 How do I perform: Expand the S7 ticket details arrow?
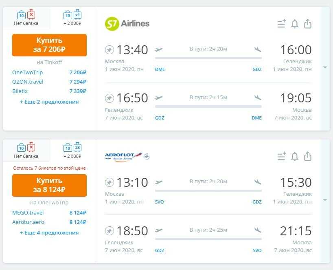click(x=325, y=67)
